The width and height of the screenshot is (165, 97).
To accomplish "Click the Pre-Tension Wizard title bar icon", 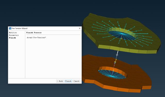I will click(x=10, y=28).
